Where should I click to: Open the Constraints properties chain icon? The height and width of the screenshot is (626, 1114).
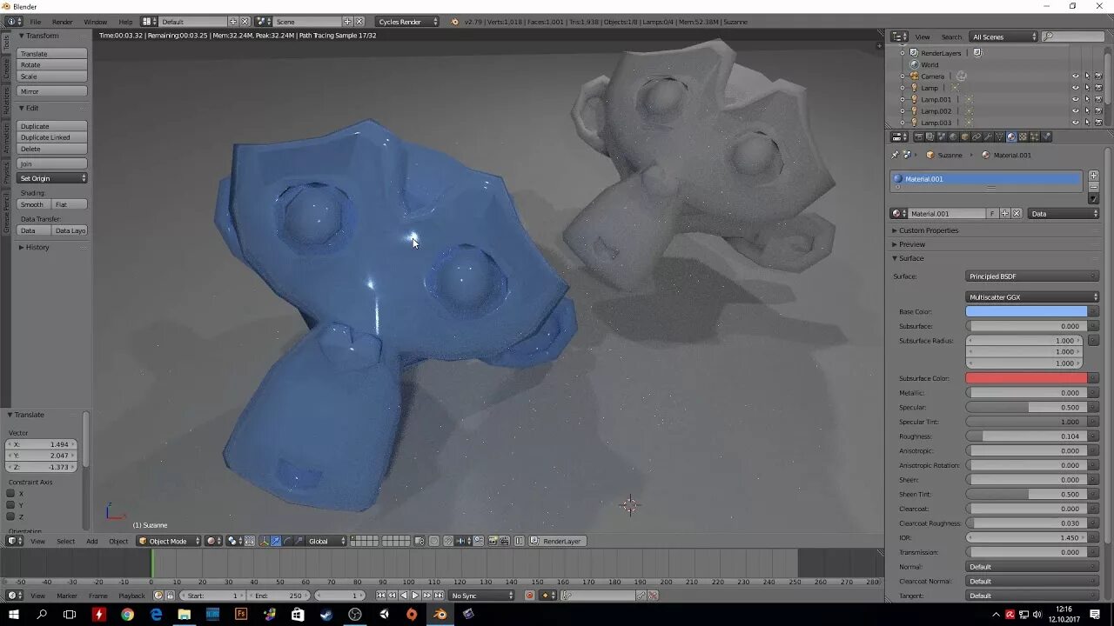pos(976,137)
